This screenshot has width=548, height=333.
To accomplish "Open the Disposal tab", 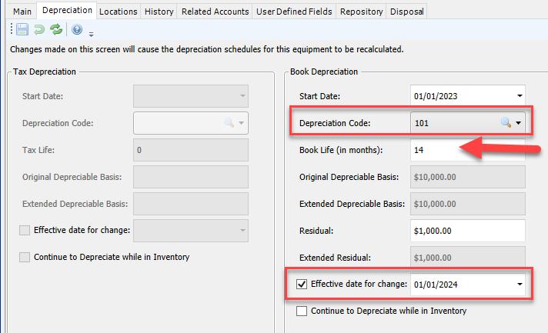I will click(x=407, y=12).
